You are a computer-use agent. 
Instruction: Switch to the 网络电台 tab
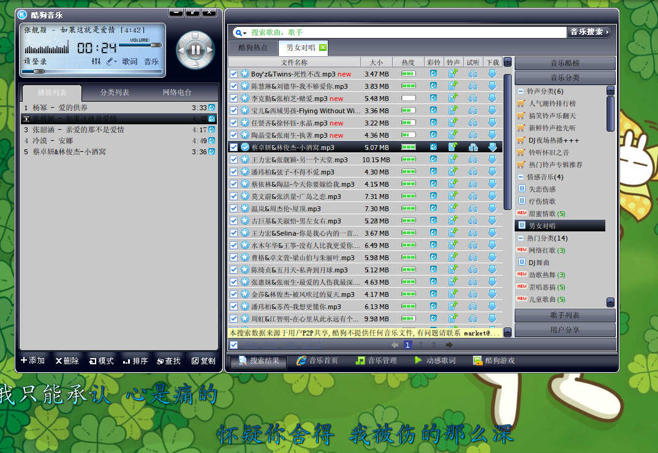pos(176,92)
